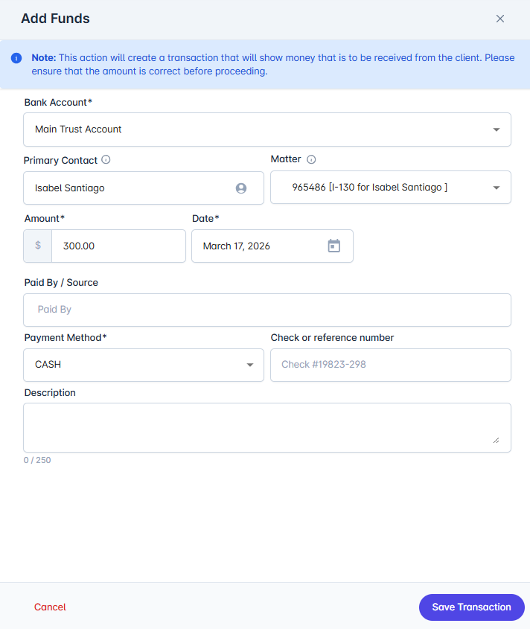The height and width of the screenshot is (629, 530).
Task: Focus the Amount field showing 300.00
Action: (x=118, y=246)
